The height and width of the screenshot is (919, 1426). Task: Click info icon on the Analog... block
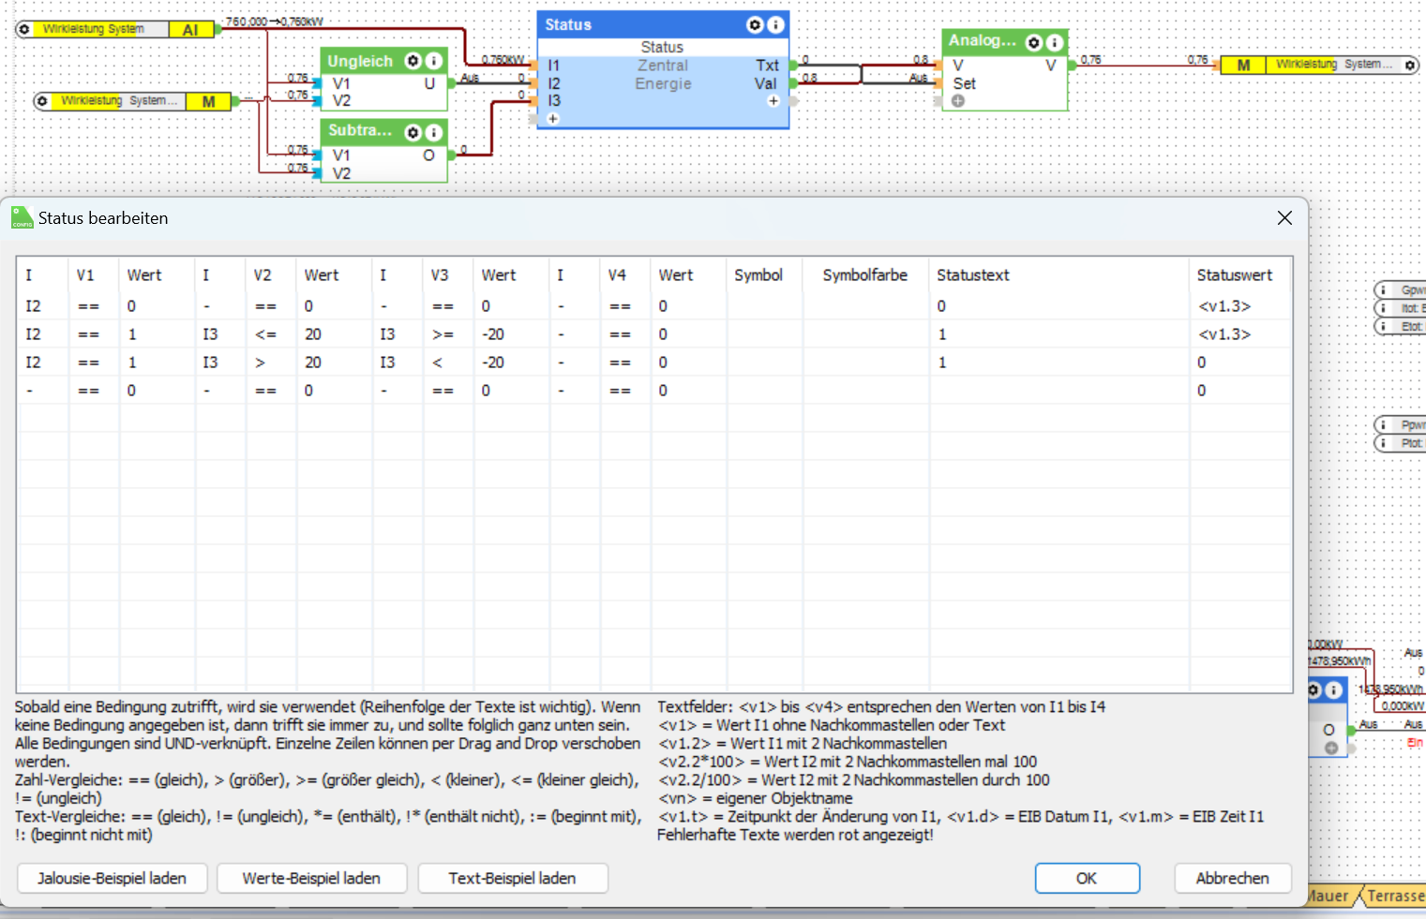click(x=1055, y=42)
